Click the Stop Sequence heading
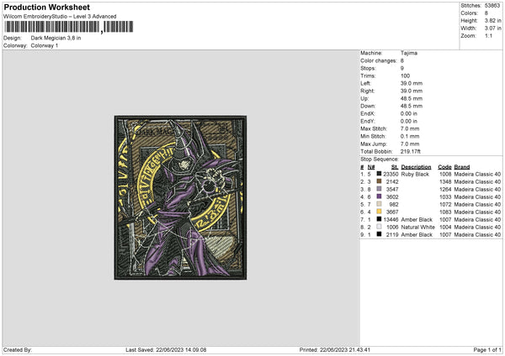Screen dimensions: 505x356 pyautogui.click(x=380, y=160)
